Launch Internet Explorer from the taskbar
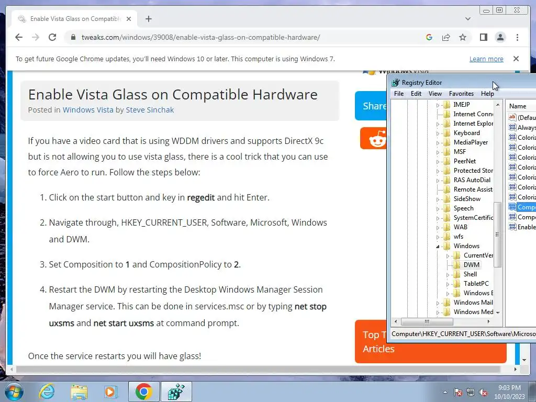The image size is (536, 402). pyautogui.click(x=47, y=392)
